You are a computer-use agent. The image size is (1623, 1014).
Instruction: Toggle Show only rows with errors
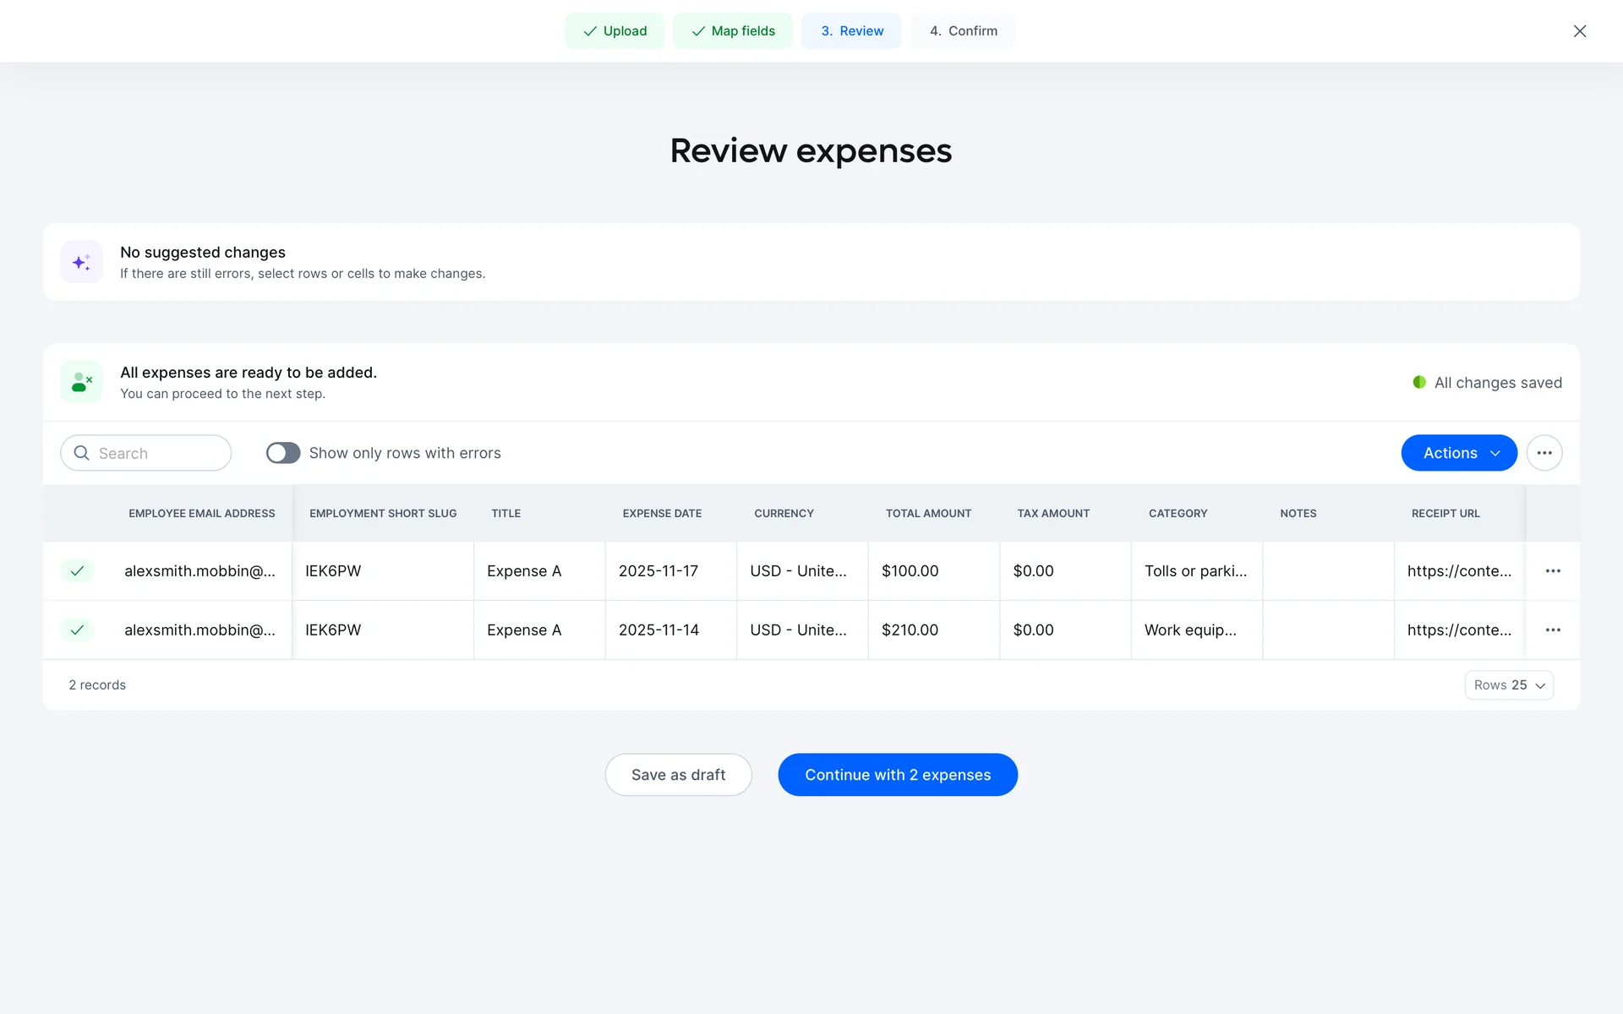tap(283, 453)
